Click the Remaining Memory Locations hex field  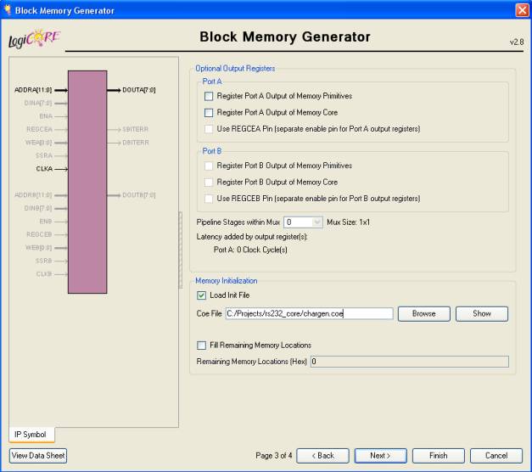click(408, 362)
